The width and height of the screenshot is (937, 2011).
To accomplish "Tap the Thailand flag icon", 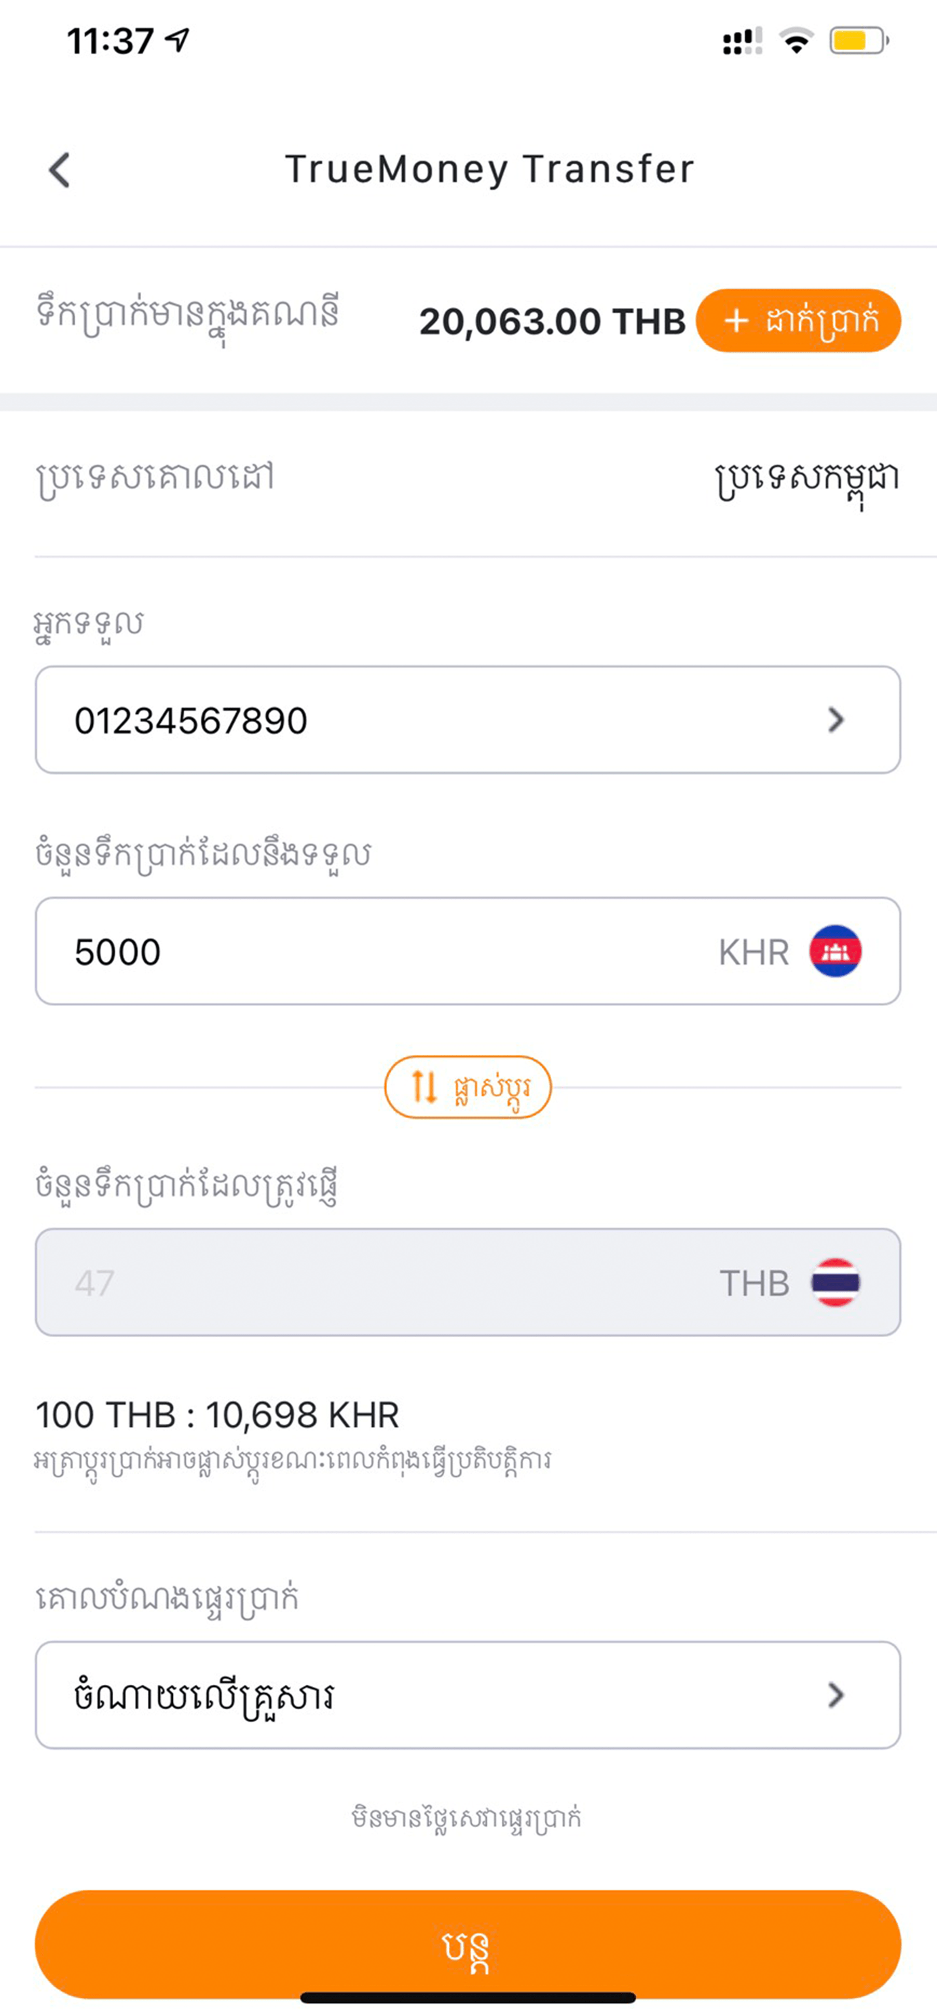I will click(835, 1282).
